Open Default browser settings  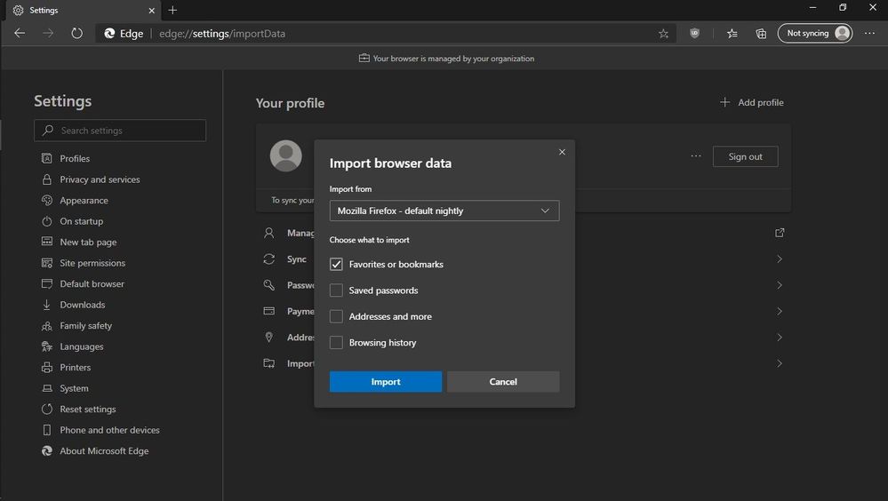tap(92, 283)
